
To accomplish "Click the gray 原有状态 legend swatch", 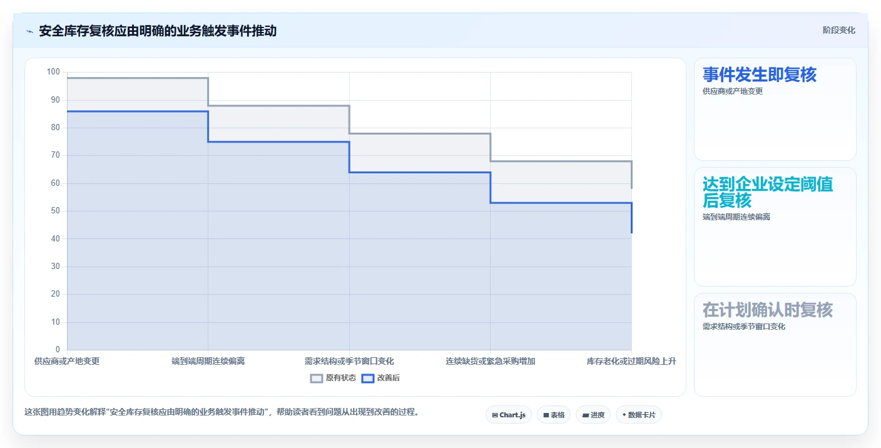I will [317, 378].
